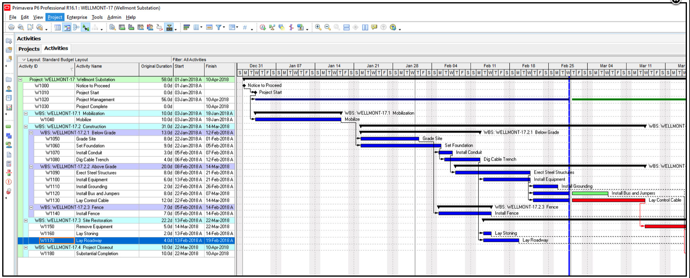The width and height of the screenshot is (690, 278).
Task: Expand the Layout: Standard Budget Layout options bar
Action: [x=24, y=60]
